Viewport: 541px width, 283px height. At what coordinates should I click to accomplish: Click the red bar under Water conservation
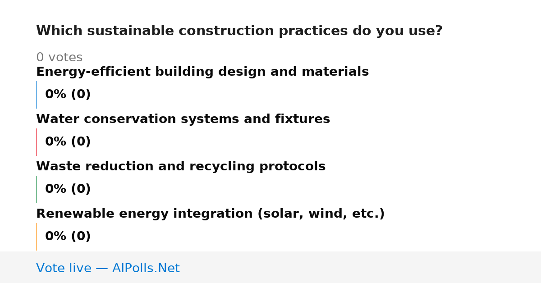pos(37,142)
